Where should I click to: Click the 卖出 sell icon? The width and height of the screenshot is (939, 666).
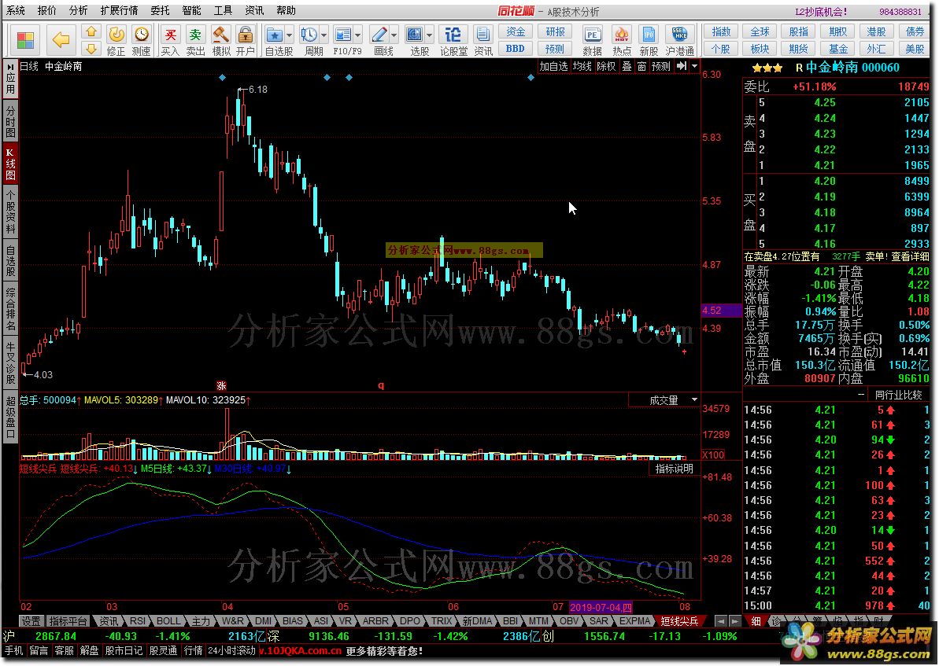pyautogui.click(x=195, y=41)
